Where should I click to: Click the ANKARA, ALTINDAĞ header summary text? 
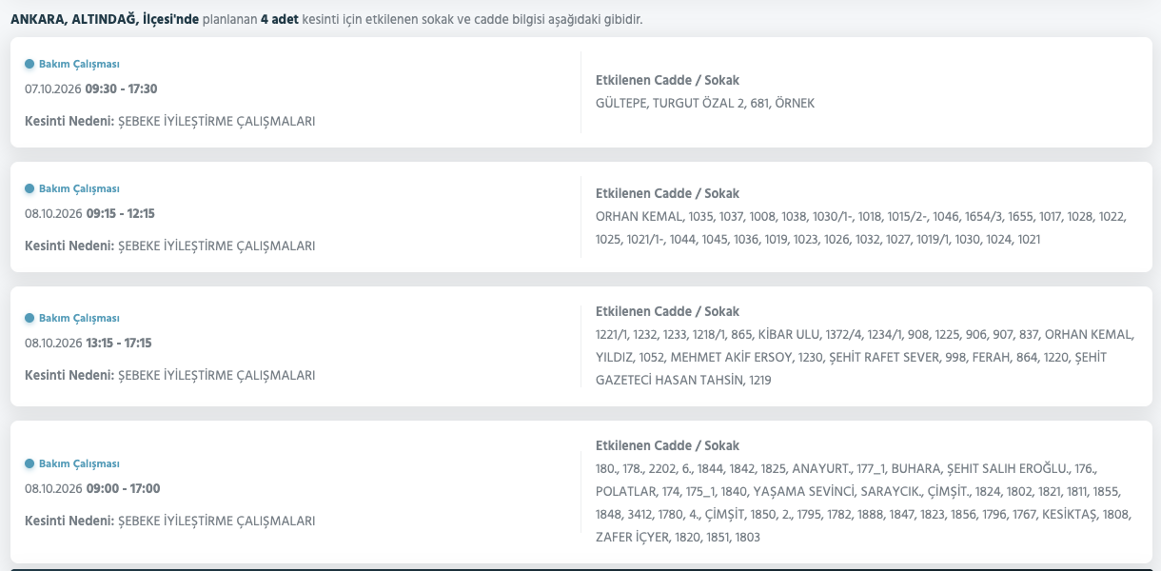coord(326,19)
